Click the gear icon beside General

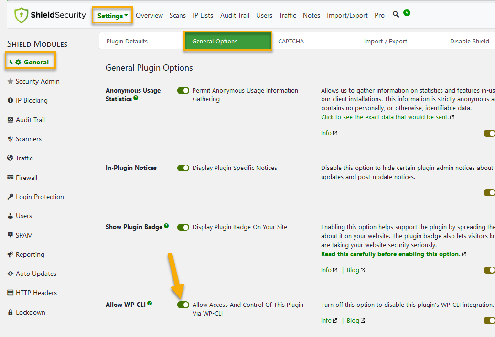pyautogui.click(x=18, y=62)
